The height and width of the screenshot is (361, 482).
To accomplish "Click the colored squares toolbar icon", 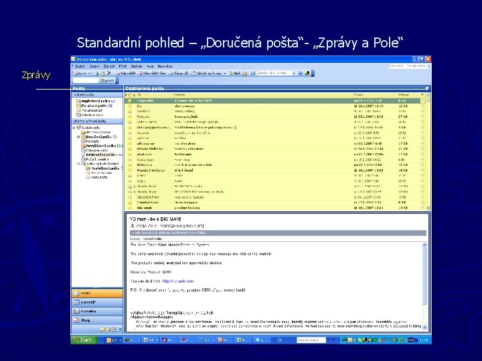I will [x=307, y=74].
